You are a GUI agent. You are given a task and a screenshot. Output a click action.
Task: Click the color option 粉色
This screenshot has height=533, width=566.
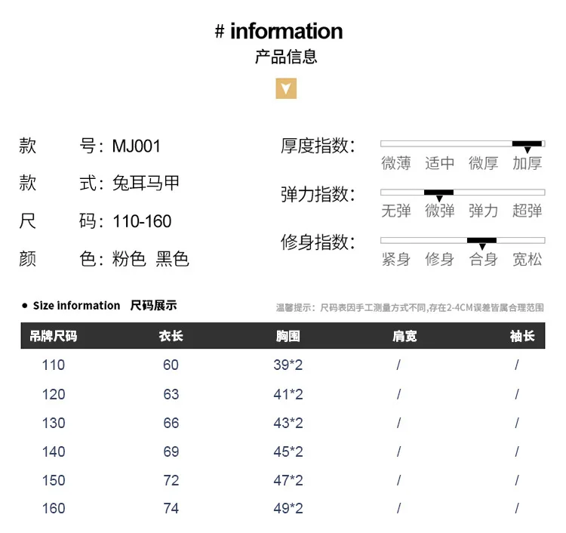click(129, 259)
